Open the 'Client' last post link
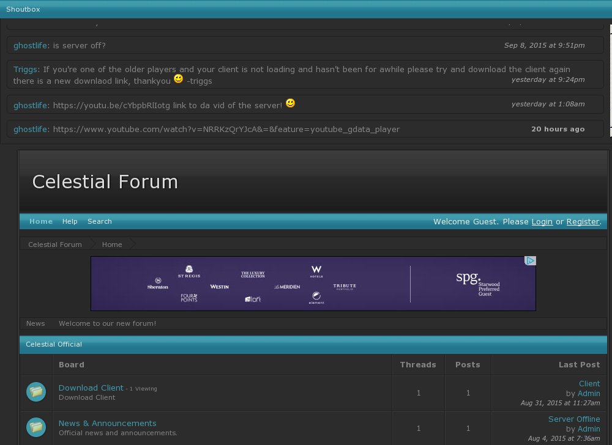Screen dimensions: 612x445 (589, 383)
